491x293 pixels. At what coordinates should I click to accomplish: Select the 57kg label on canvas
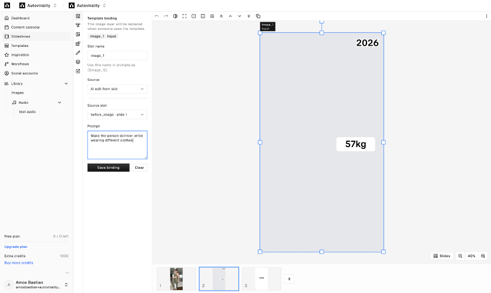(355, 144)
